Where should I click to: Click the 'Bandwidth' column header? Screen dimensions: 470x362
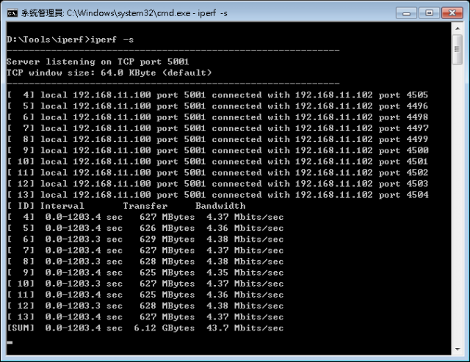(x=220, y=206)
